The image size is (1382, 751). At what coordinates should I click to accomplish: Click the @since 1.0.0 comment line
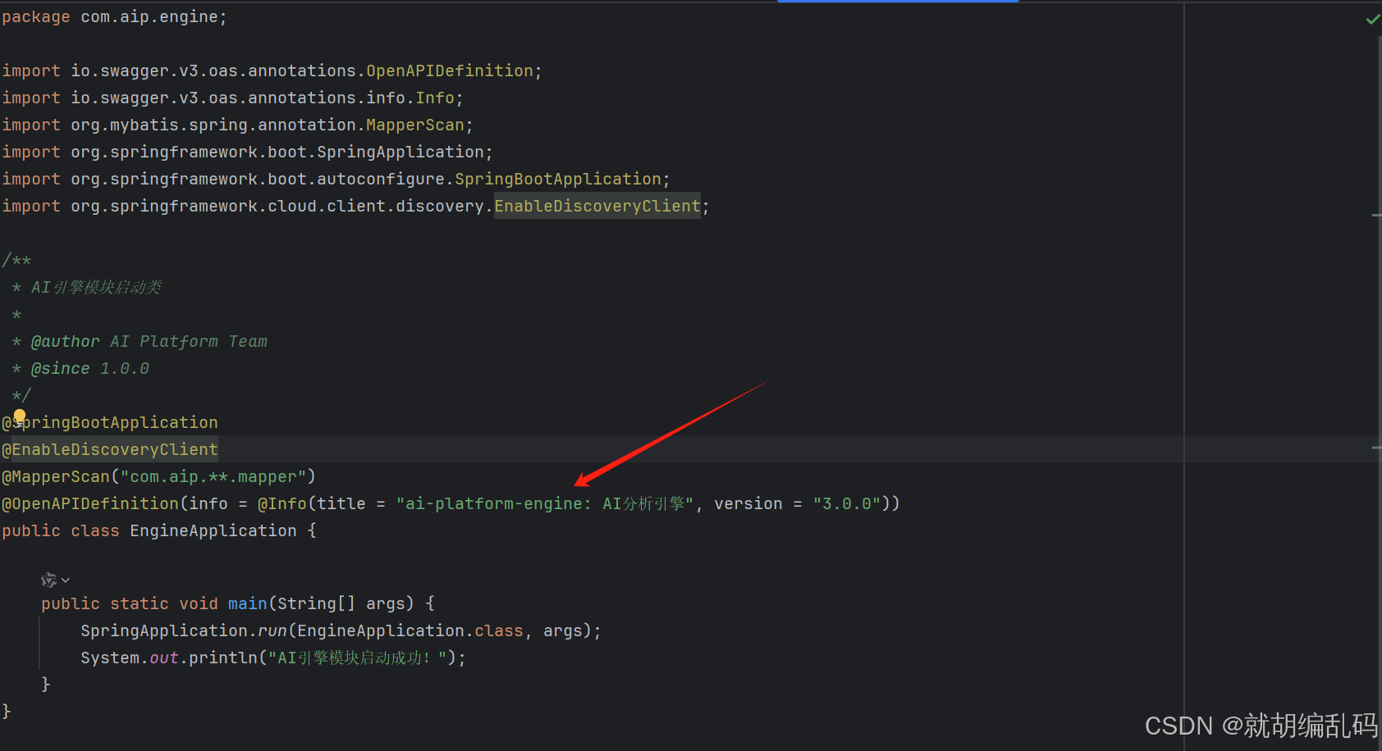coord(90,368)
